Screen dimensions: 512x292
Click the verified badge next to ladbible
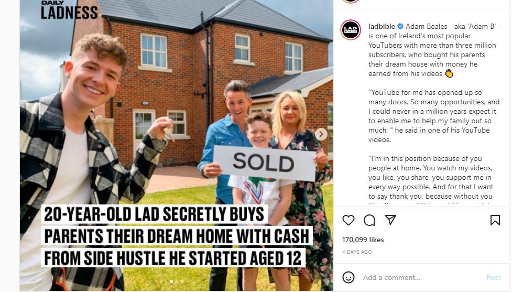400,26
